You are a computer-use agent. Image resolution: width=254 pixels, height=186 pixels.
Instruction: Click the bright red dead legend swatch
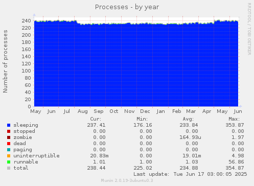tap(9, 144)
